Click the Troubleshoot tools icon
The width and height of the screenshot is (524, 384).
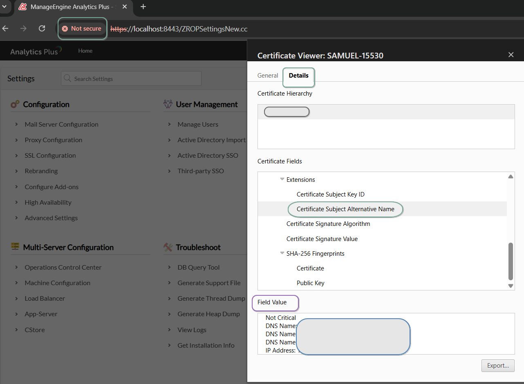click(168, 247)
